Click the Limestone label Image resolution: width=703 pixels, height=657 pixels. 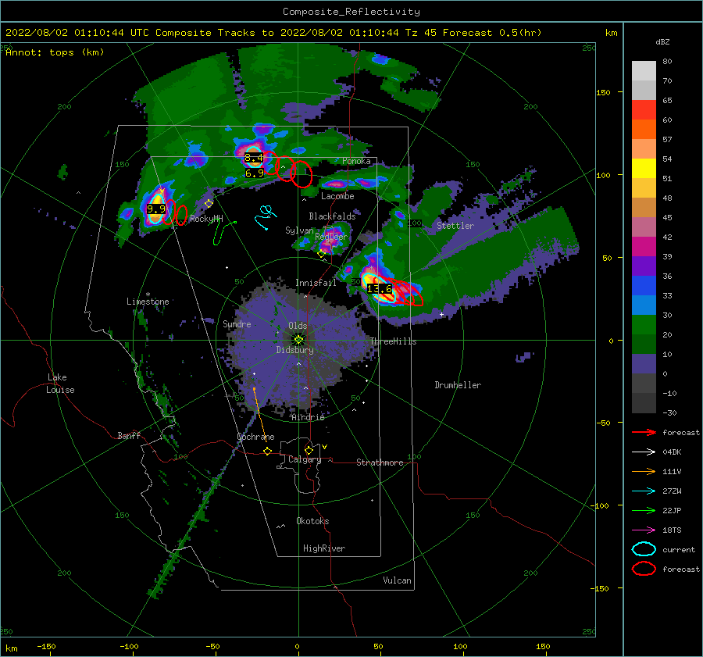(148, 302)
